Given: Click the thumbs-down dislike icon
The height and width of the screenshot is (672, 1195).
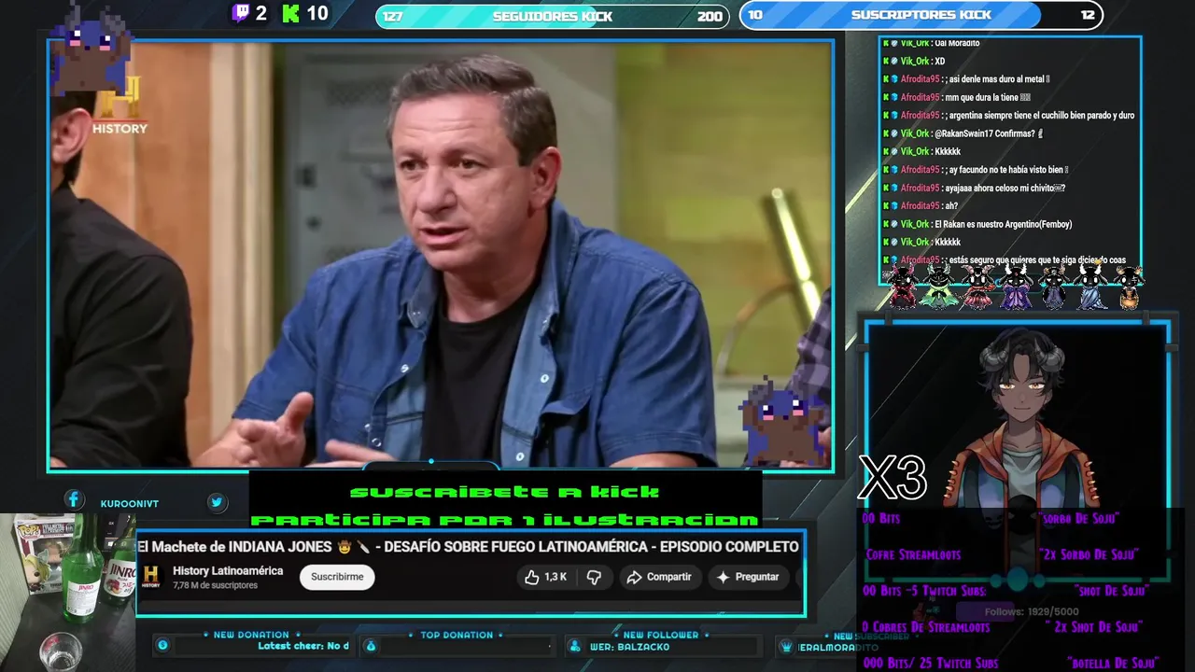Looking at the screenshot, I should click(594, 577).
